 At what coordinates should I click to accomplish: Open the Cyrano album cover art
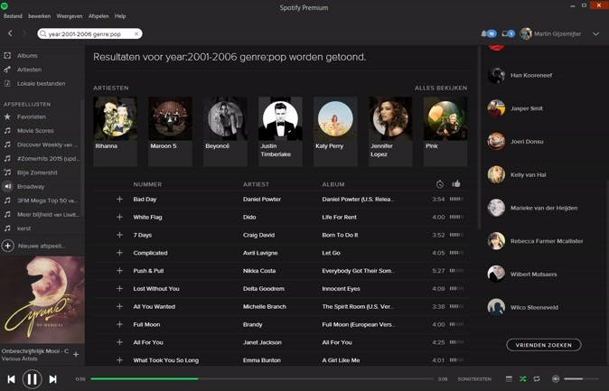(42, 300)
